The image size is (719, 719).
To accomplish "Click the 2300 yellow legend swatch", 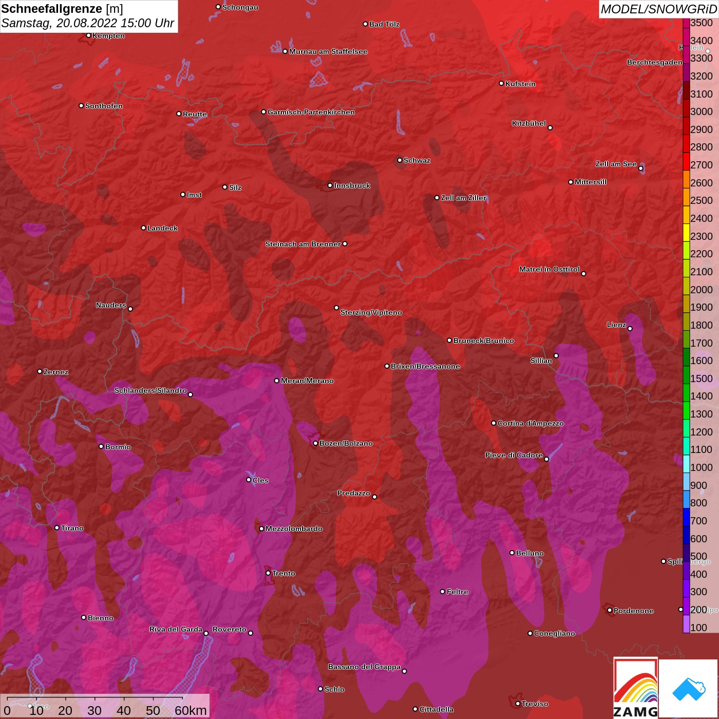I will point(686,233).
